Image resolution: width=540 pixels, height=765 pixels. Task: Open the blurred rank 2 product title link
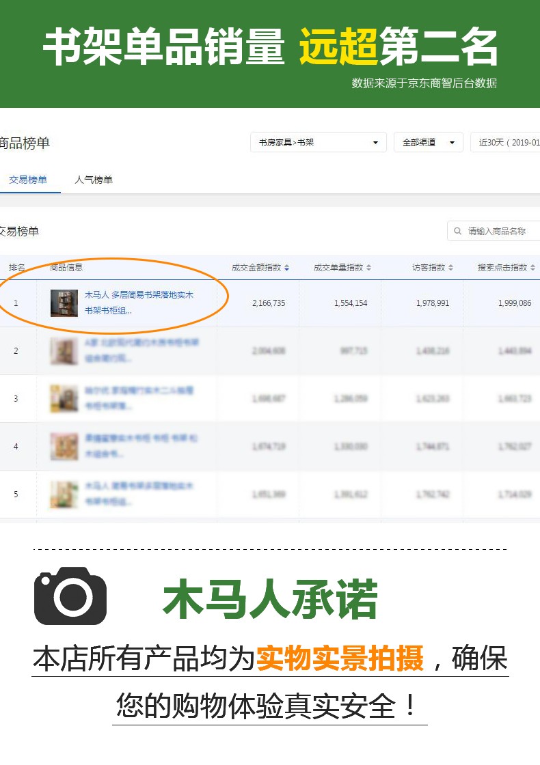141,350
